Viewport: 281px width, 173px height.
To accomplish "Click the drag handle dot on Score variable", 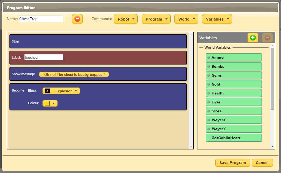I will [x=209, y=111].
